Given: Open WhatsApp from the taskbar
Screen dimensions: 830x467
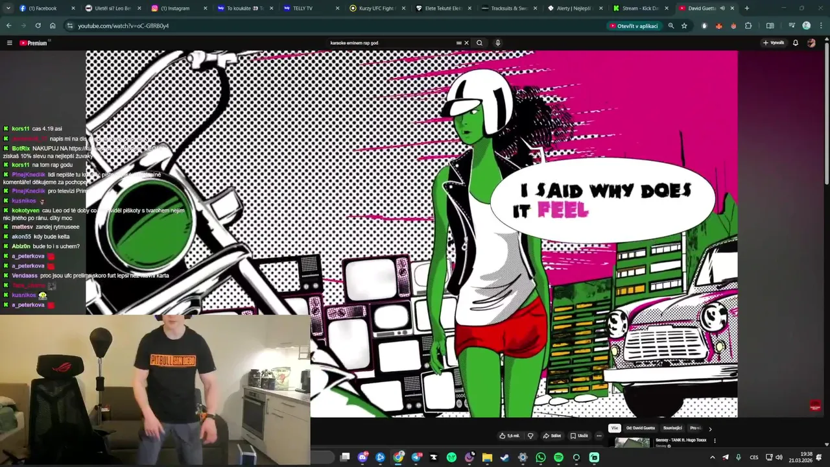Looking at the screenshot, I should point(541,457).
